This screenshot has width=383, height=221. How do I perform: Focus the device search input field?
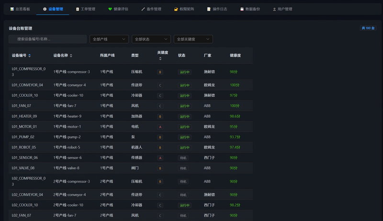[x=47, y=39]
